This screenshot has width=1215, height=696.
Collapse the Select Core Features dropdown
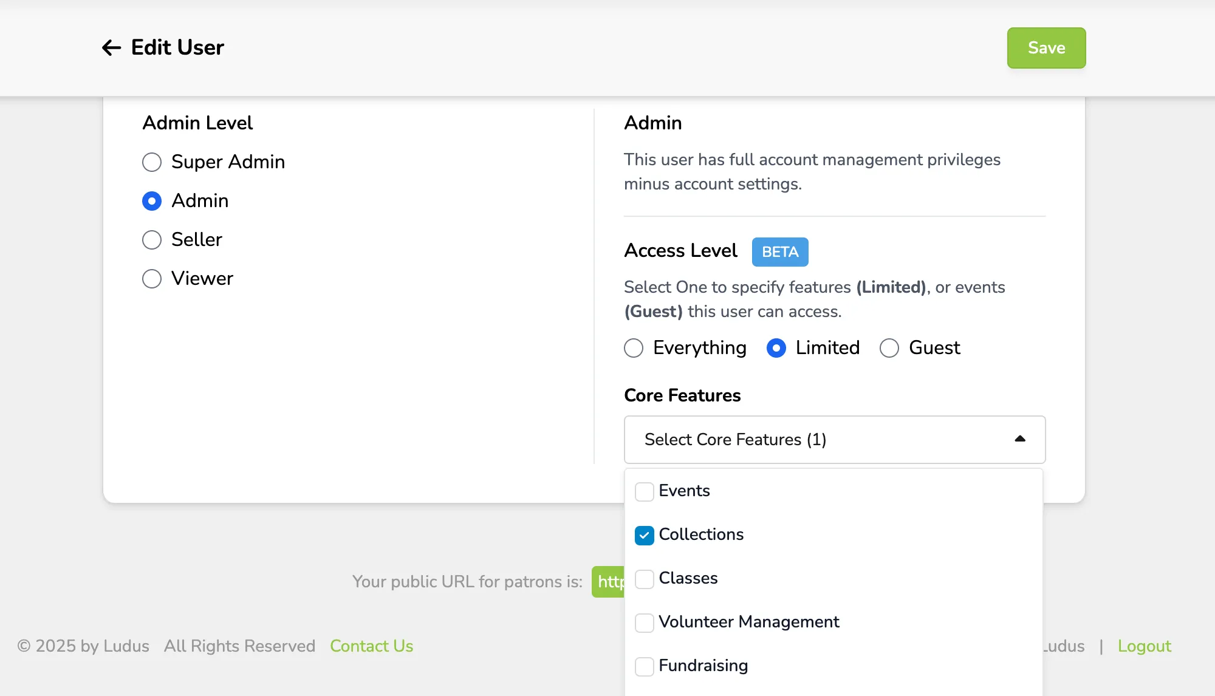pyautogui.click(x=835, y=440)
